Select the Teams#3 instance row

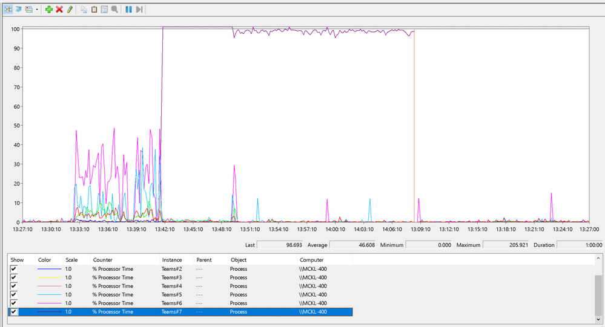point(180,277)
